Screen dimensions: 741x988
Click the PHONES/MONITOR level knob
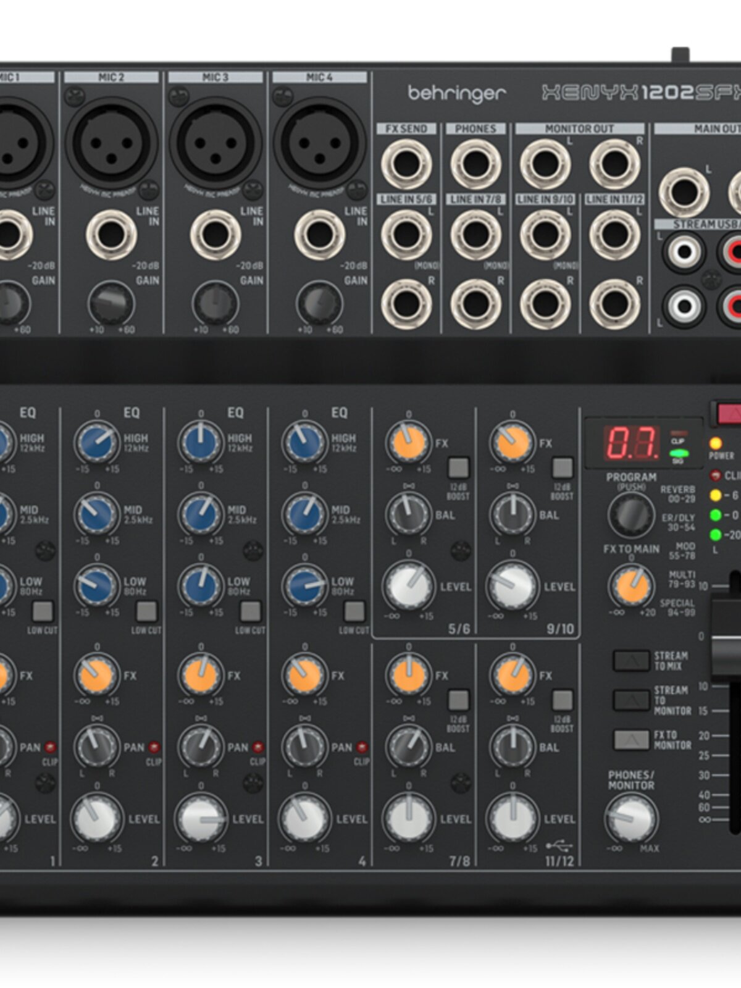pos(631,819)
